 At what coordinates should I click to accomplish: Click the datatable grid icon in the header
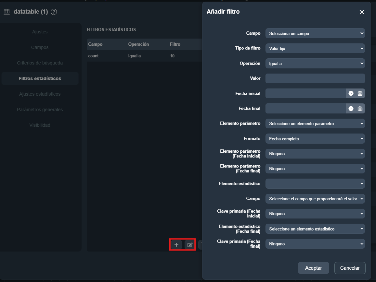click(6, 12)
